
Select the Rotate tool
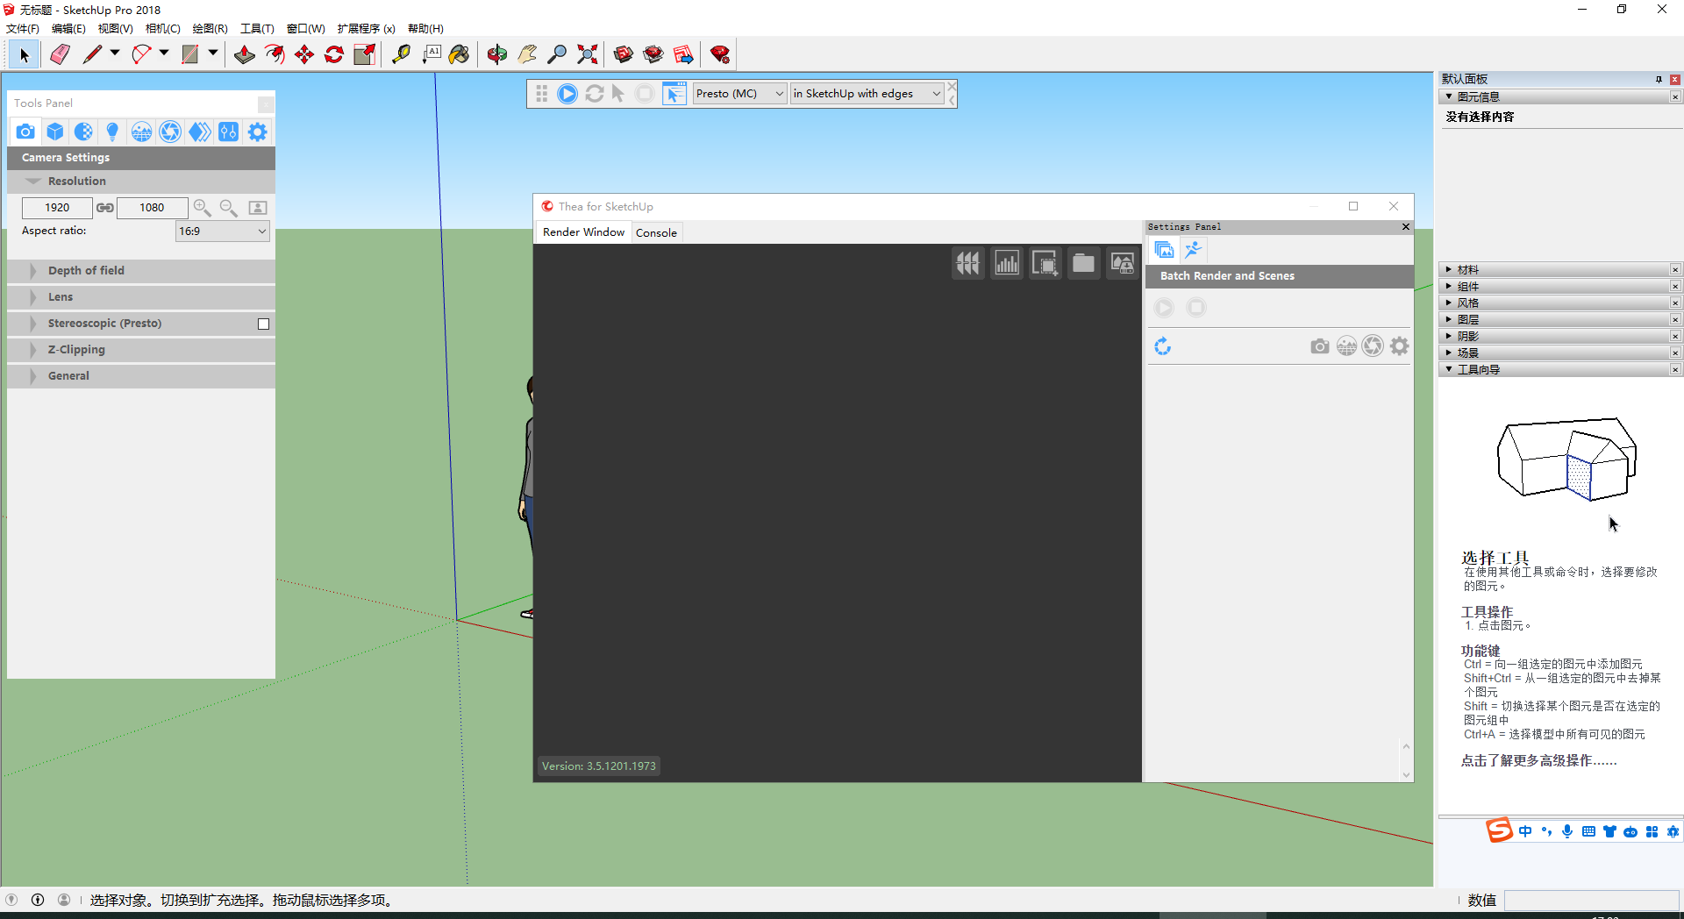coord(334,54)
